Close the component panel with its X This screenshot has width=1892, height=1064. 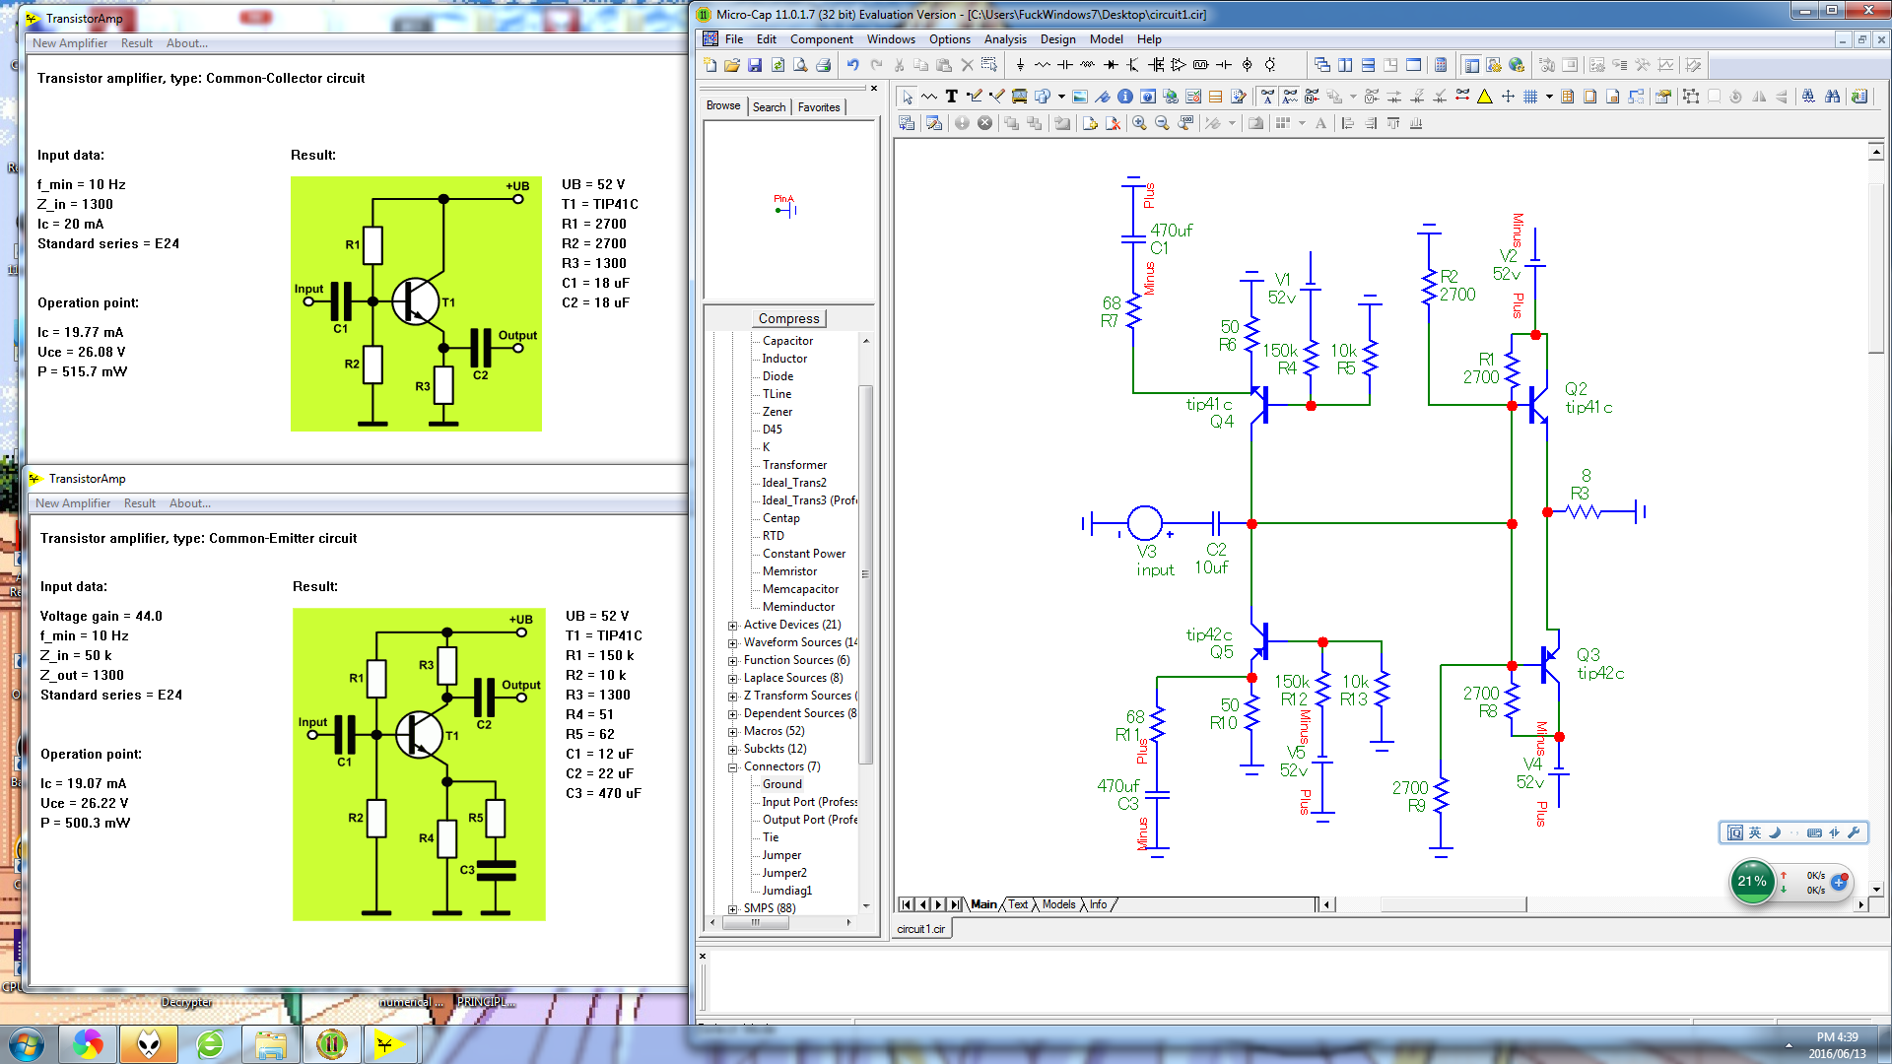click(873, 88)
